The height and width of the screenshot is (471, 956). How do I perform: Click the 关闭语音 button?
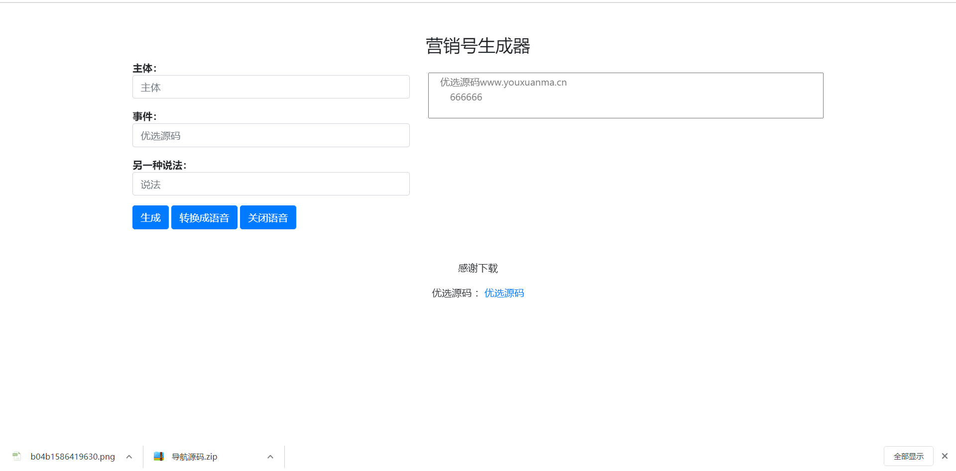point(268,217)
